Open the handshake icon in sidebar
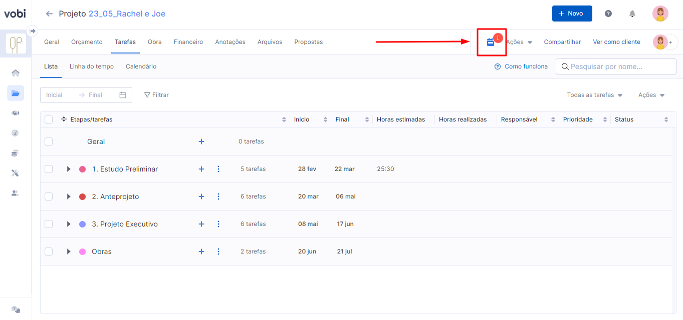The image size is (683, 320). point(16,113)
